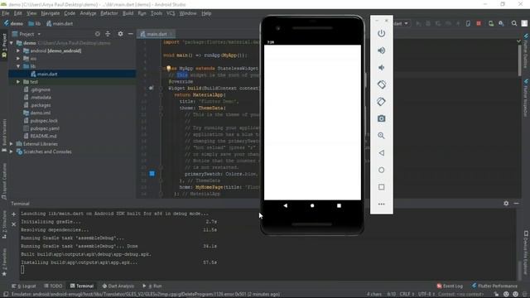Click the scroll-from-source target icon in Project panel

coord(98,34)
